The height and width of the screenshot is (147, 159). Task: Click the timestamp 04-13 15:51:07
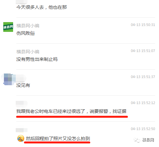point(143,51)
